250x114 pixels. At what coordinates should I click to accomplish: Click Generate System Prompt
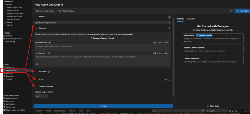[102, 38]
